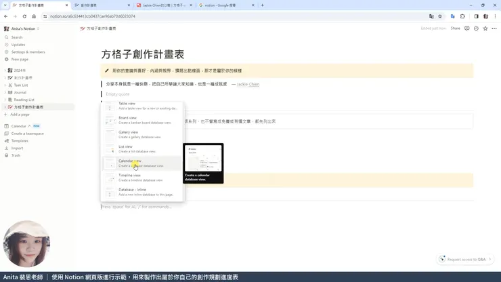The image size is (501, 282).
Task: Select Timeline view option
Action: pyautogui.click(x=142, y=178)
